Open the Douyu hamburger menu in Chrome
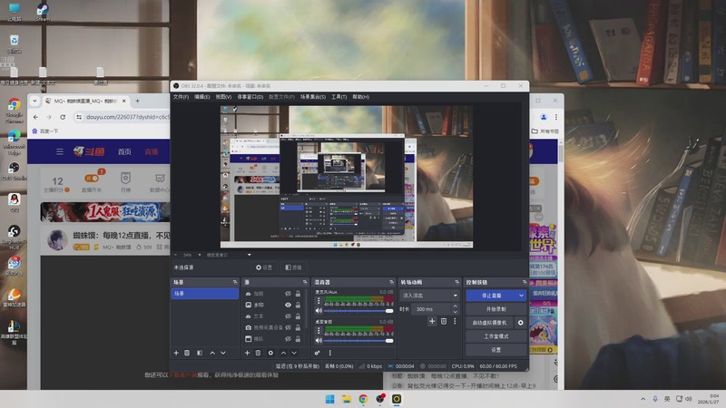 tap(60, 151)
